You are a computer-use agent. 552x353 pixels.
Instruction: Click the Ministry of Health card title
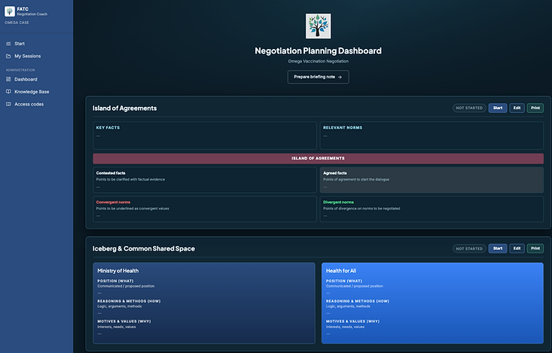[118, 271]
